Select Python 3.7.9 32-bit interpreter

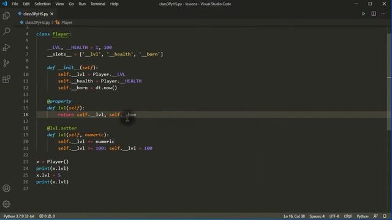(19, 216)
